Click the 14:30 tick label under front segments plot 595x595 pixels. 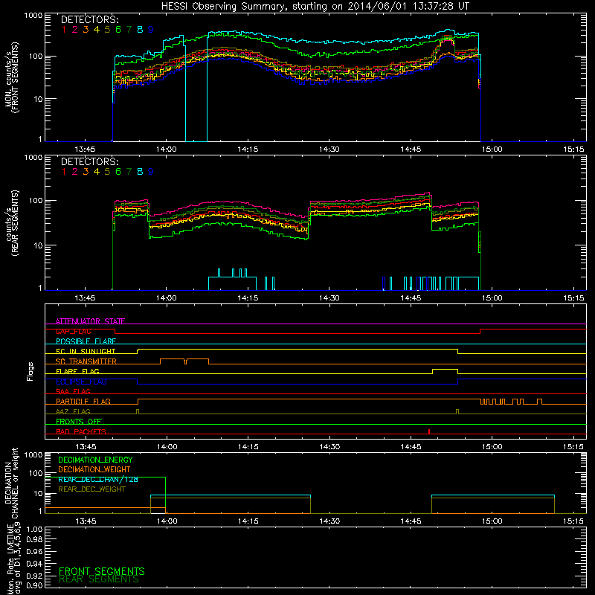[329, 149]
